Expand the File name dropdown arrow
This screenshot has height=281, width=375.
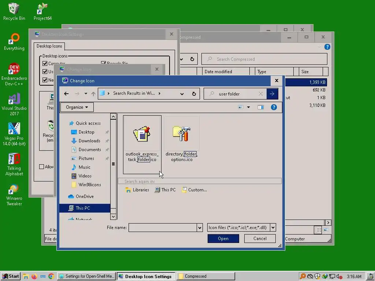[x=200, y=228]
